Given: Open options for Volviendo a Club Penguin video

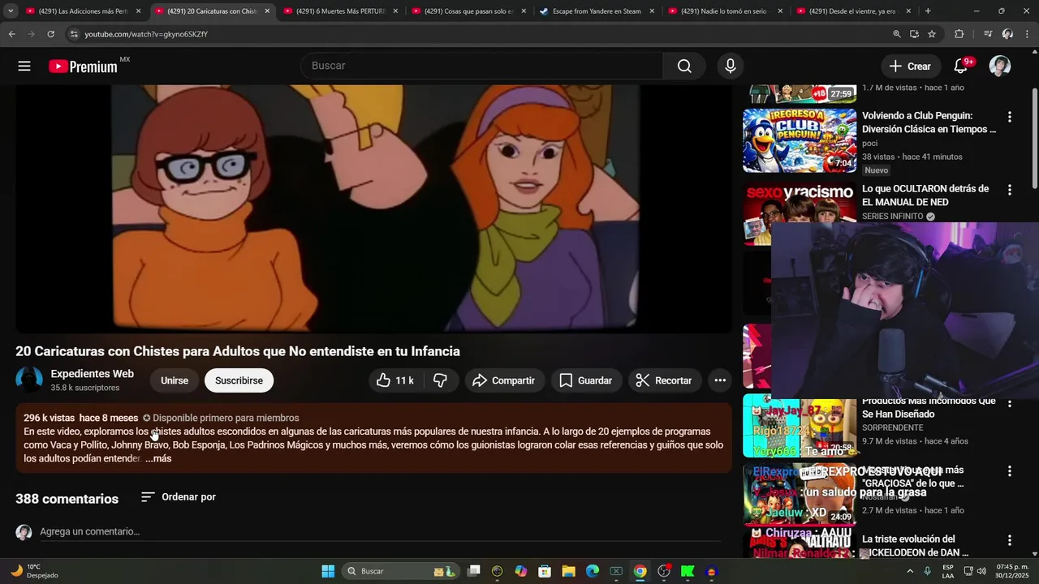Looking at the screenshot, I should (x=1010, y=117).
